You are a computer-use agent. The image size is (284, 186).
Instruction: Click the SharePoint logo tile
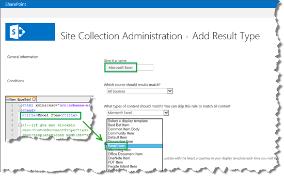point(30,32)
